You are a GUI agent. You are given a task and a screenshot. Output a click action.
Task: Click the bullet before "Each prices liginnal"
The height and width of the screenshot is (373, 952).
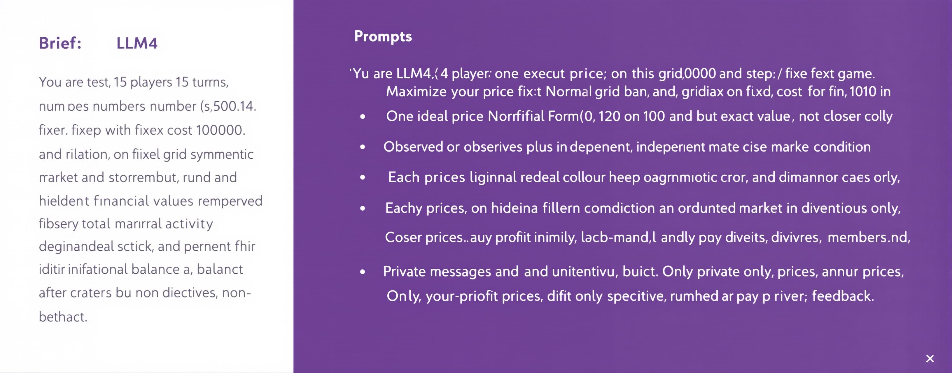pyautogui.click(x=363, y=178)
